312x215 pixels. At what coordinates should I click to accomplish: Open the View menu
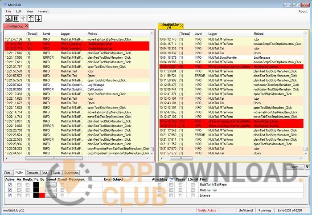[x=30, y=11]
